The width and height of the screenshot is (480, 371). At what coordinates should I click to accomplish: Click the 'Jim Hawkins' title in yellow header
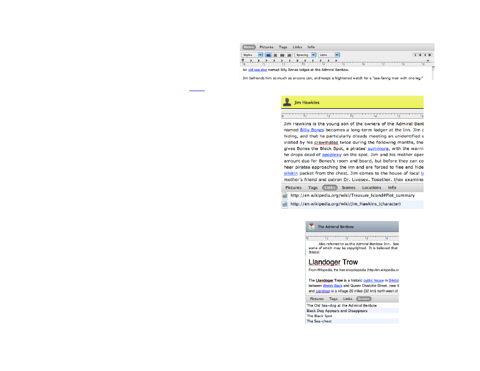(x=307, y=103)
